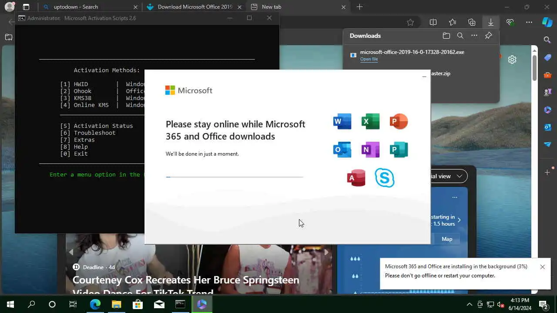Show hidden system tray icons
The height and width of the screenshot is (313, 557).
click(469, 304)
